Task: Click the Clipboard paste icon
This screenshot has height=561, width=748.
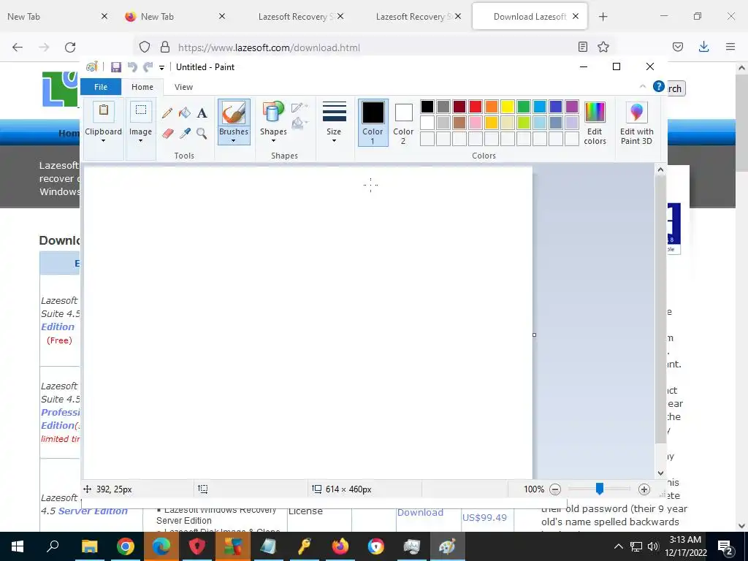Action: click(104, 112)
